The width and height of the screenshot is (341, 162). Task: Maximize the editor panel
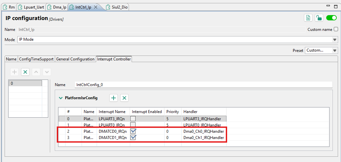[336, 7]
